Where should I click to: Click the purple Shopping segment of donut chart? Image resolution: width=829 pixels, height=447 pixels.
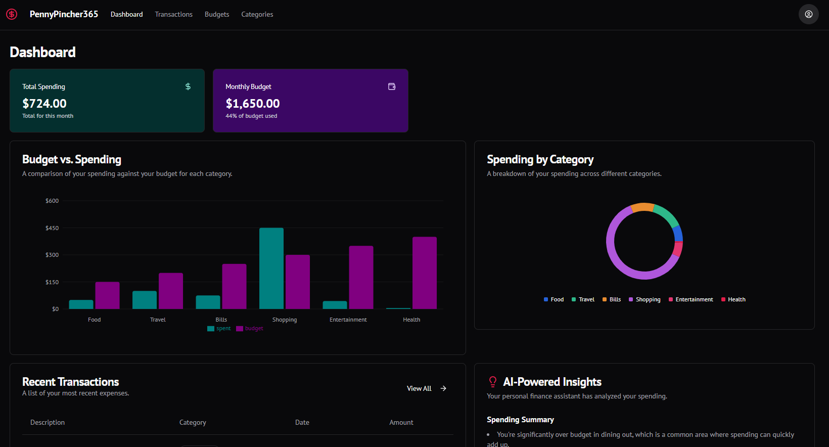tap(614, 258)
